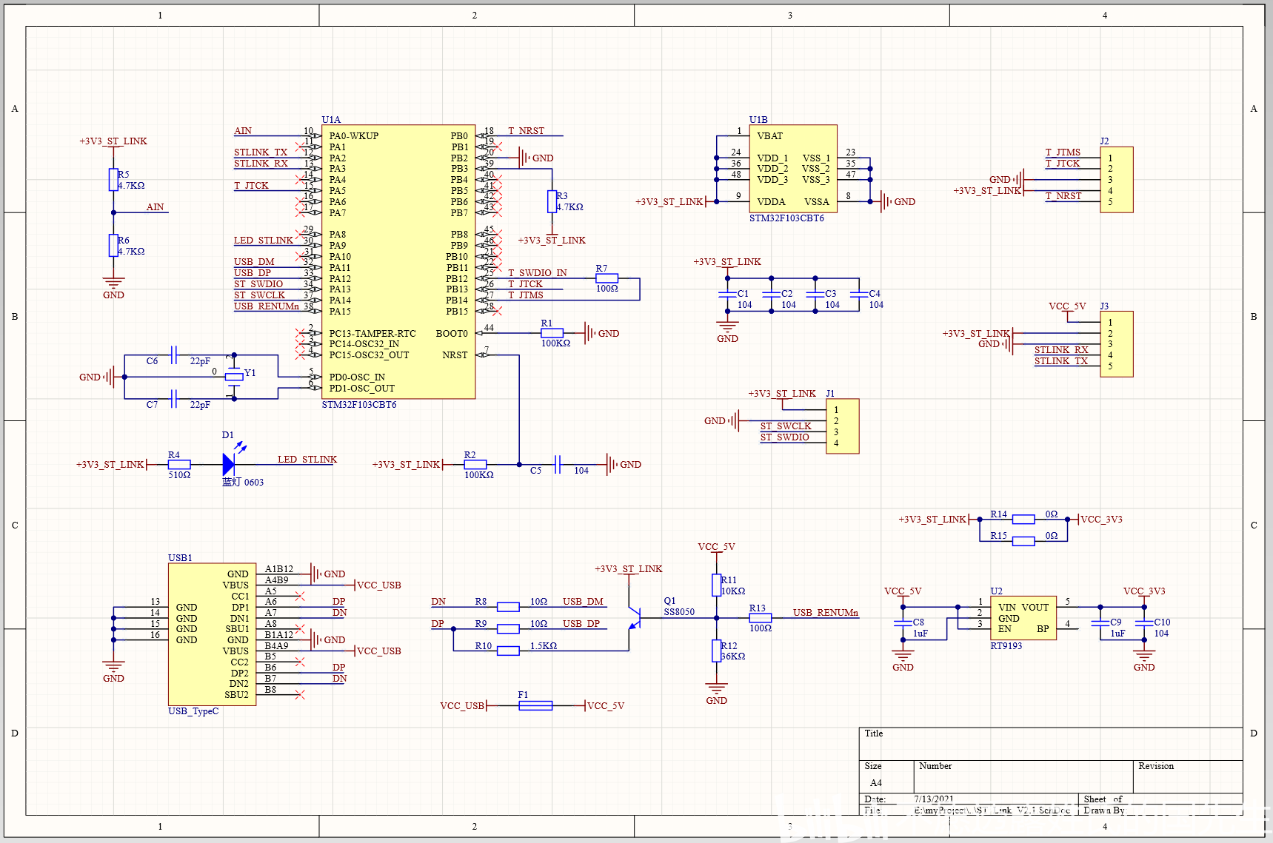Click the T_NRST net label at PB0
The height and width of the screenshot is (843, 1273).
pyautogui.click(x=526, y=131)
